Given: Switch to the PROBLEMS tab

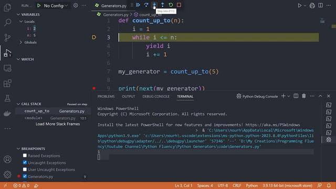Looking at the screenshot, I should coord(106,97).
